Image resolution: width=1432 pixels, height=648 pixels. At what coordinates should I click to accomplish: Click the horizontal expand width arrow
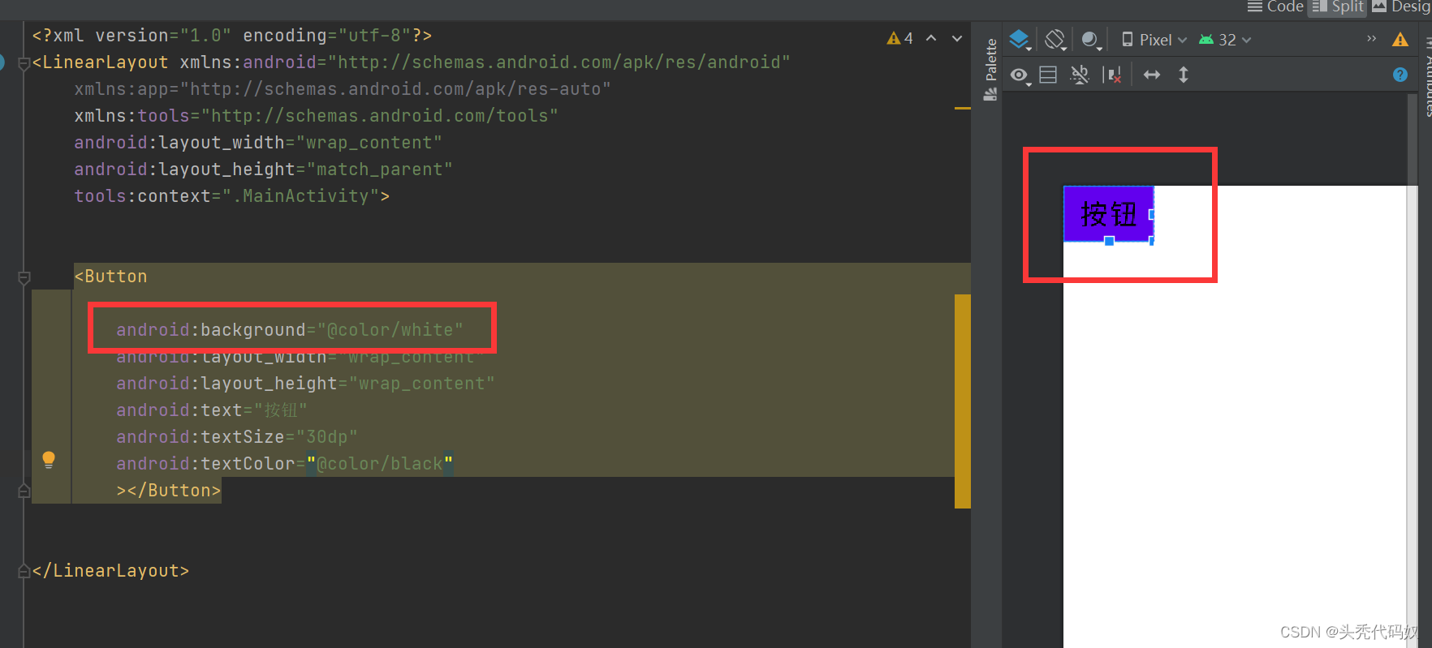[x=1152, y=75]
